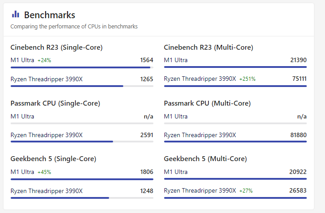
Task: Click Passmark CPU (Multi-Core) heading
Action: coord(207,103)
